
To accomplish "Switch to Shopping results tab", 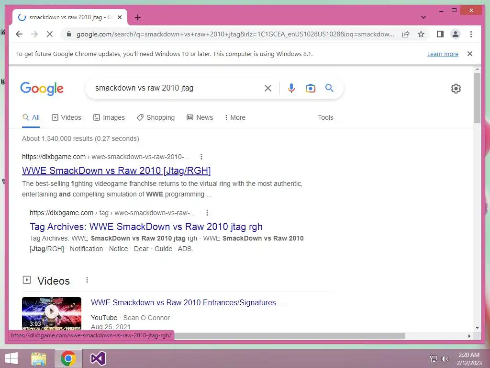I will pyautogui.click(x=156, y=118).
